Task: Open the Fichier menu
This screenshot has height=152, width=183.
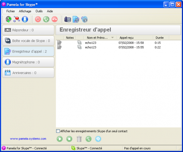Action: pos(10,11)
